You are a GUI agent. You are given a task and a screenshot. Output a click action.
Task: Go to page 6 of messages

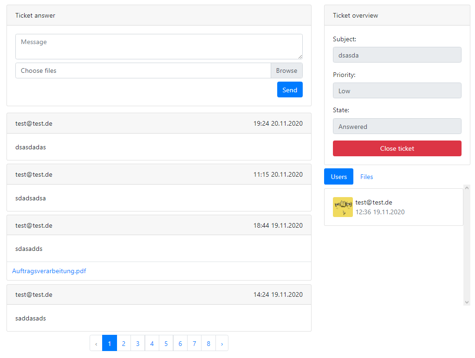(x=180, y=343)
